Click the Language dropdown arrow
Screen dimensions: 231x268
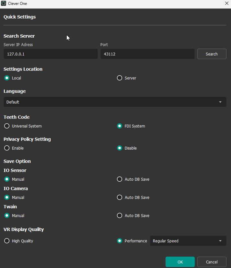[220, 102]
